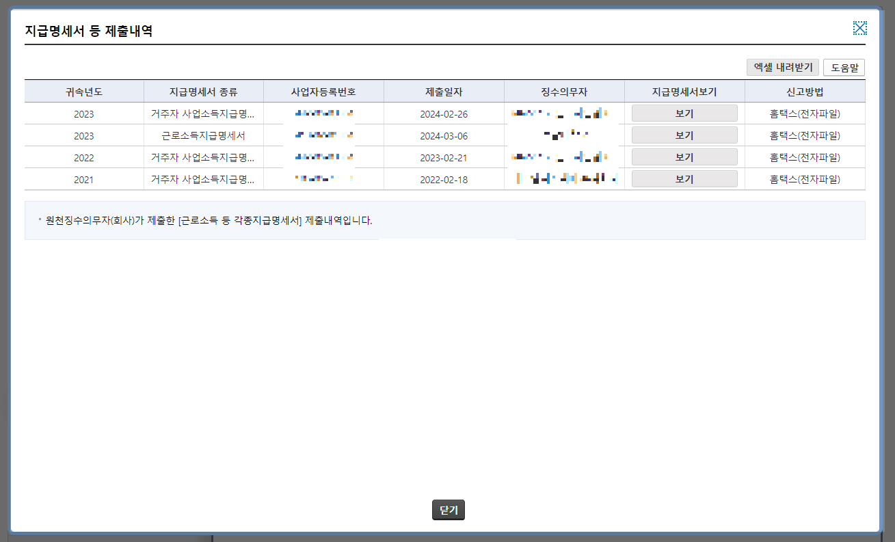This screenshot has width=895, height=542.
Task: Click 보기 for the 2024-02-26 submission
Action: (x=684, y=113)
